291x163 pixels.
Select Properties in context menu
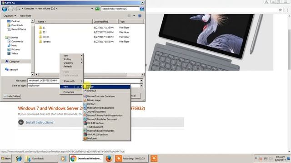pos(71,92)
